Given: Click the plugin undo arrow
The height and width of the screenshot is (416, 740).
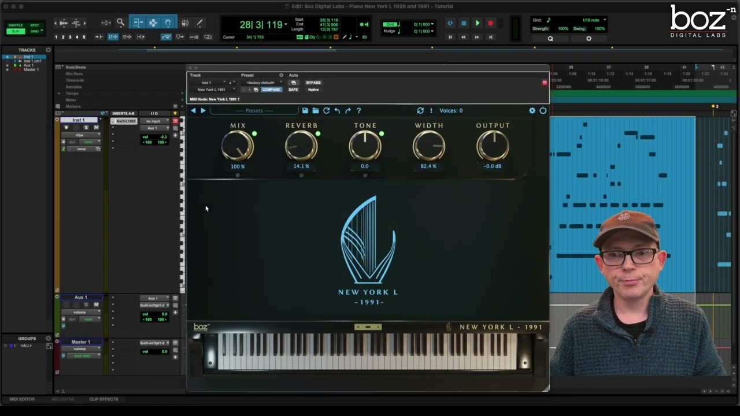Looking at the screenshot, I should [x=337, y=110].
